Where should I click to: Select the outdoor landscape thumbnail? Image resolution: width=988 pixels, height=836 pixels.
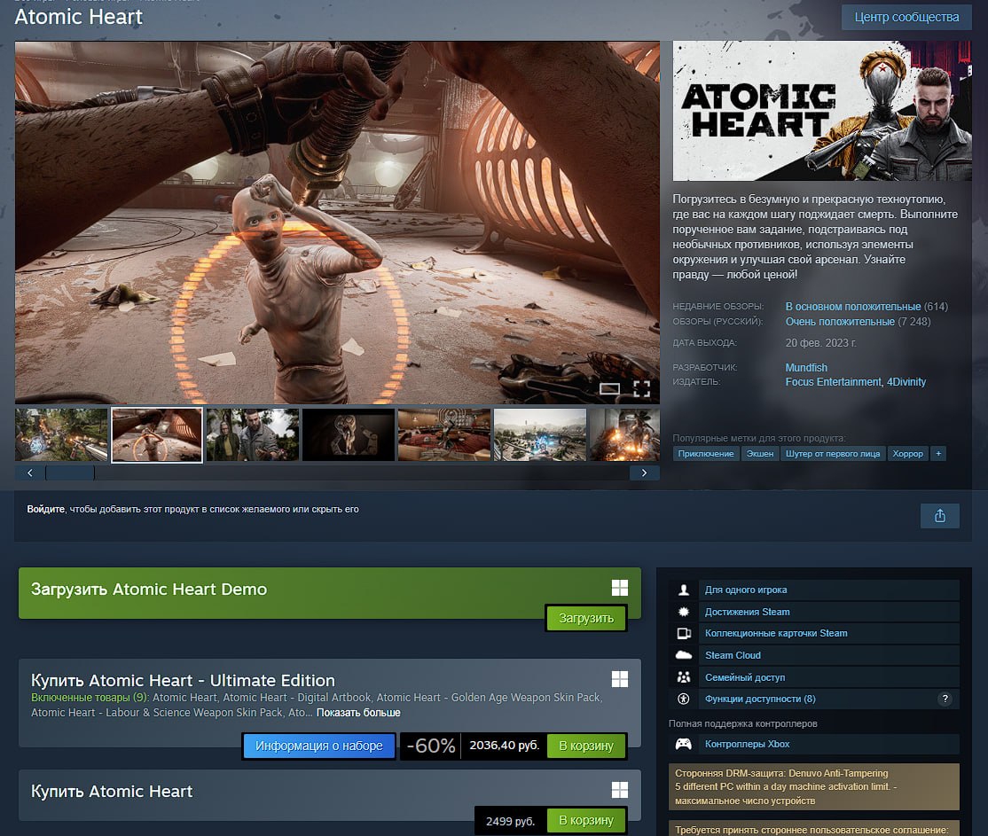coord(540,434)
